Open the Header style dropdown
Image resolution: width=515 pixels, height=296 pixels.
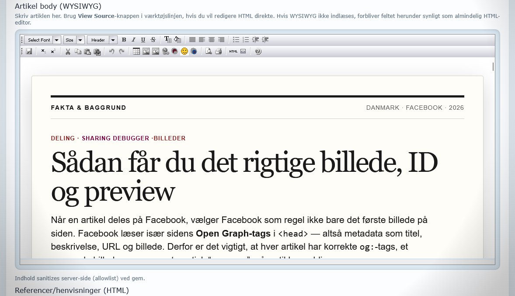[x=102, y=40]
